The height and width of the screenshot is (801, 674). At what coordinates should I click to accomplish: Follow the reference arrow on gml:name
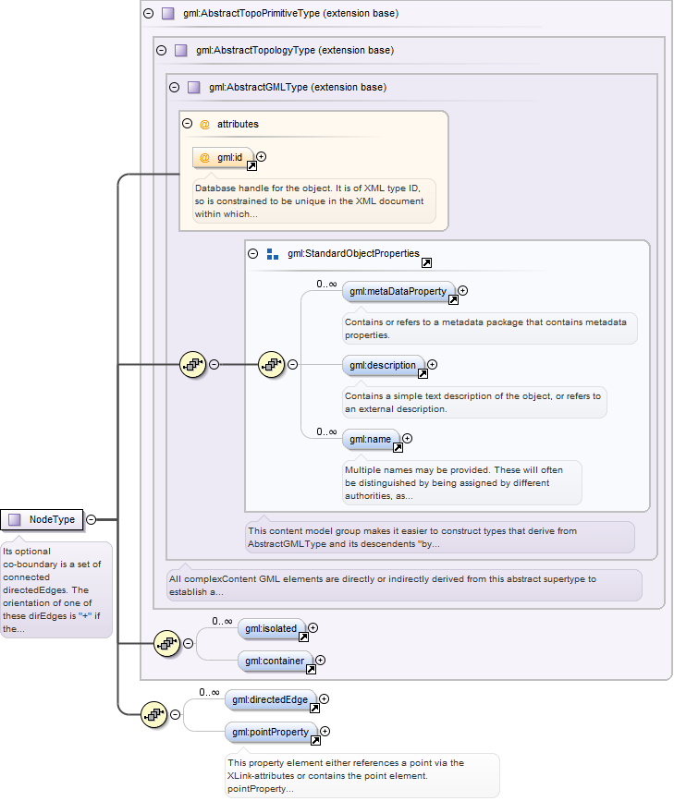pos(398,447)
